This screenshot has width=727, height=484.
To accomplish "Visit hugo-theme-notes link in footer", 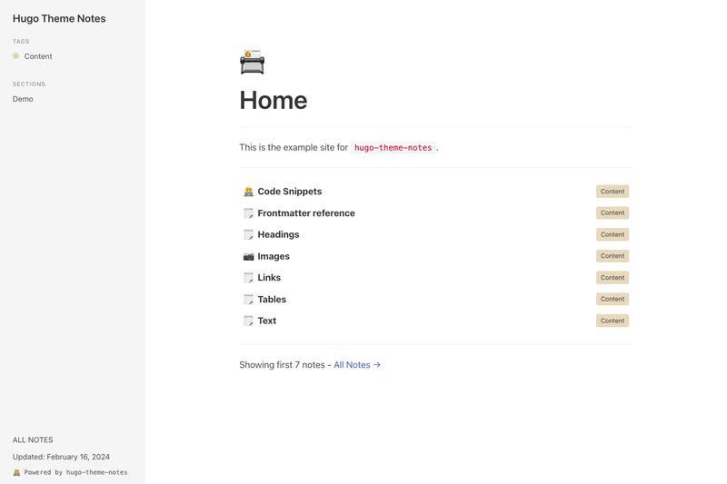I will [x=96, y=472].
